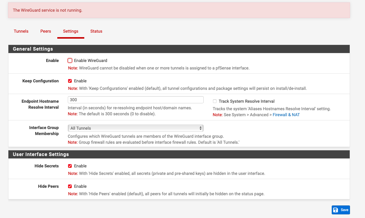Uncheck the Keep Configuration Enable checkbox

point(70,81)
